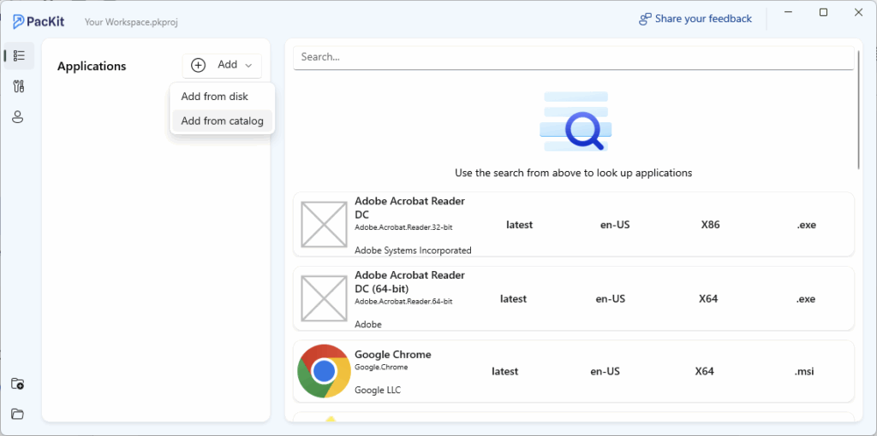Select the X86 label for Acrobat Reader
The width and height of the screenshot is (877, 436).
(710, 225)
